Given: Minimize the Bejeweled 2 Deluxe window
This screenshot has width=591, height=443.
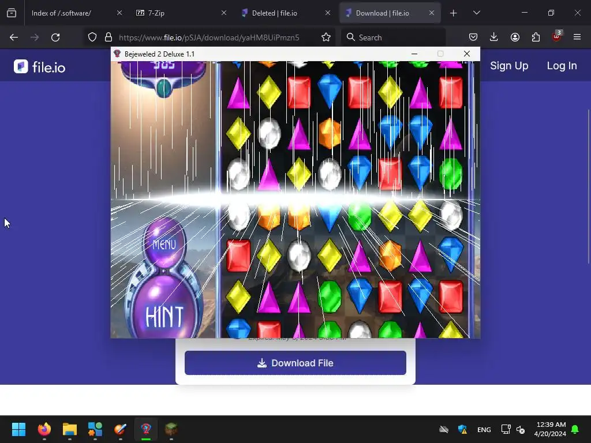Looking at the screenshot, I should pyautogui.click(x=414, y=54).
